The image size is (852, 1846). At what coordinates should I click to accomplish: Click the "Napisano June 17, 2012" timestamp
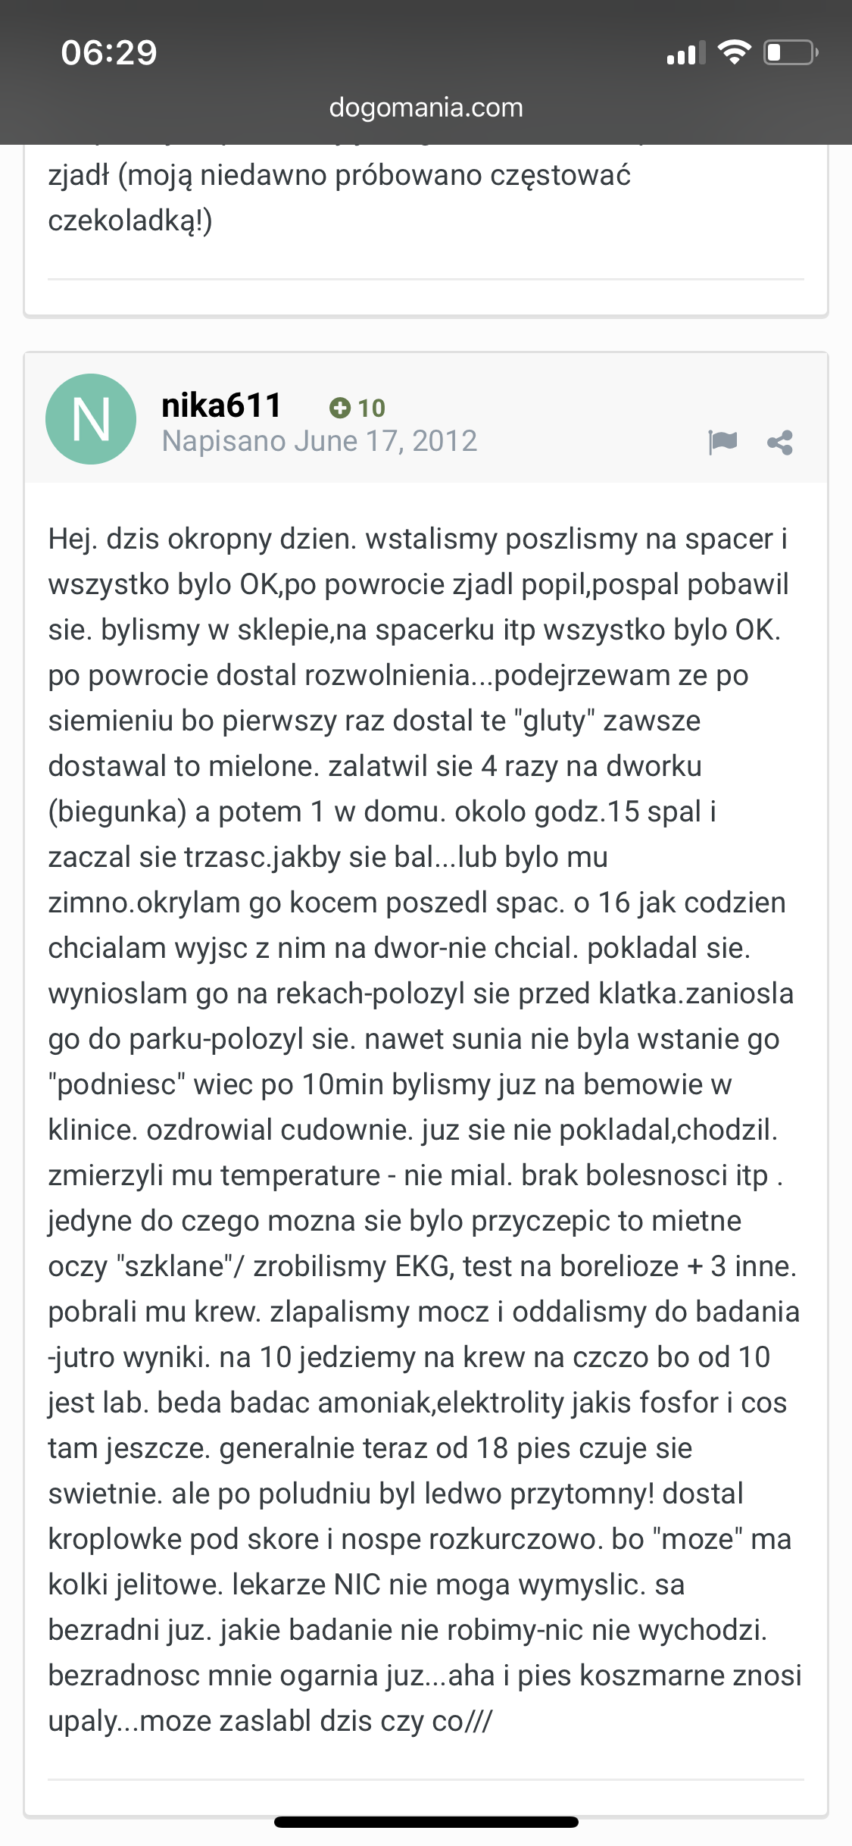point(320,441)
